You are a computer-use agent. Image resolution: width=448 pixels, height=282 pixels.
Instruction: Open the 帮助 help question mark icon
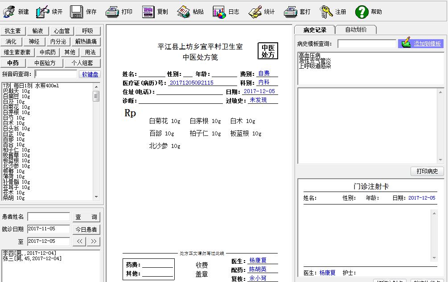pos(362,12)
